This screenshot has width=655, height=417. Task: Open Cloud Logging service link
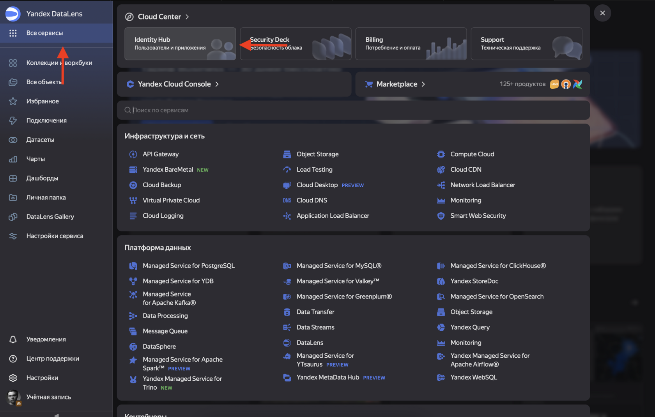[163, 216]
